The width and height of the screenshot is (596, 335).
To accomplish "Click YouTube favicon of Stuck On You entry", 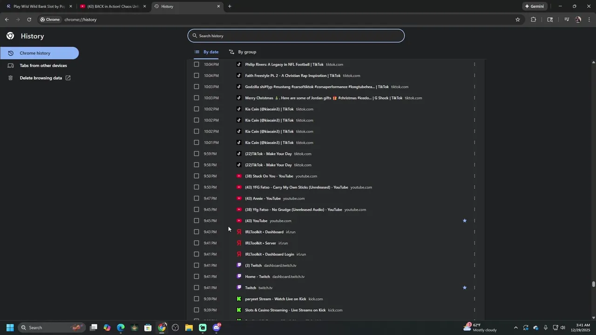I will [x=239, y=176].
